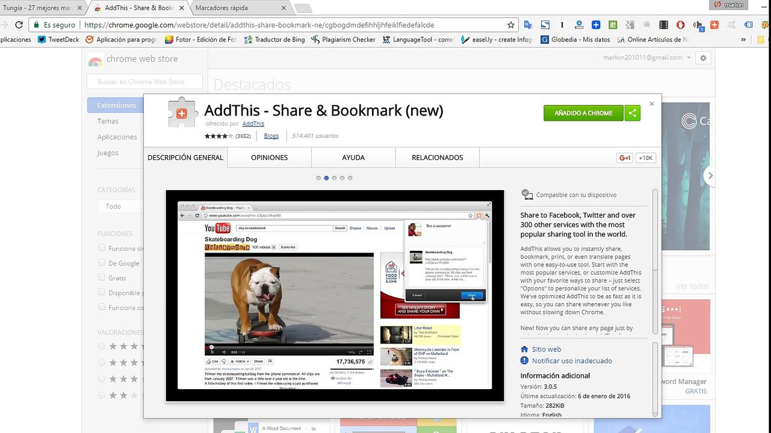Screen dimensions: 771x433
Task: Open the Relacionados tab
Action: tap(437, 158)
